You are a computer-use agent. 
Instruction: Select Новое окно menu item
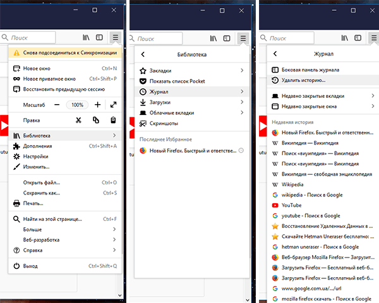65,68
